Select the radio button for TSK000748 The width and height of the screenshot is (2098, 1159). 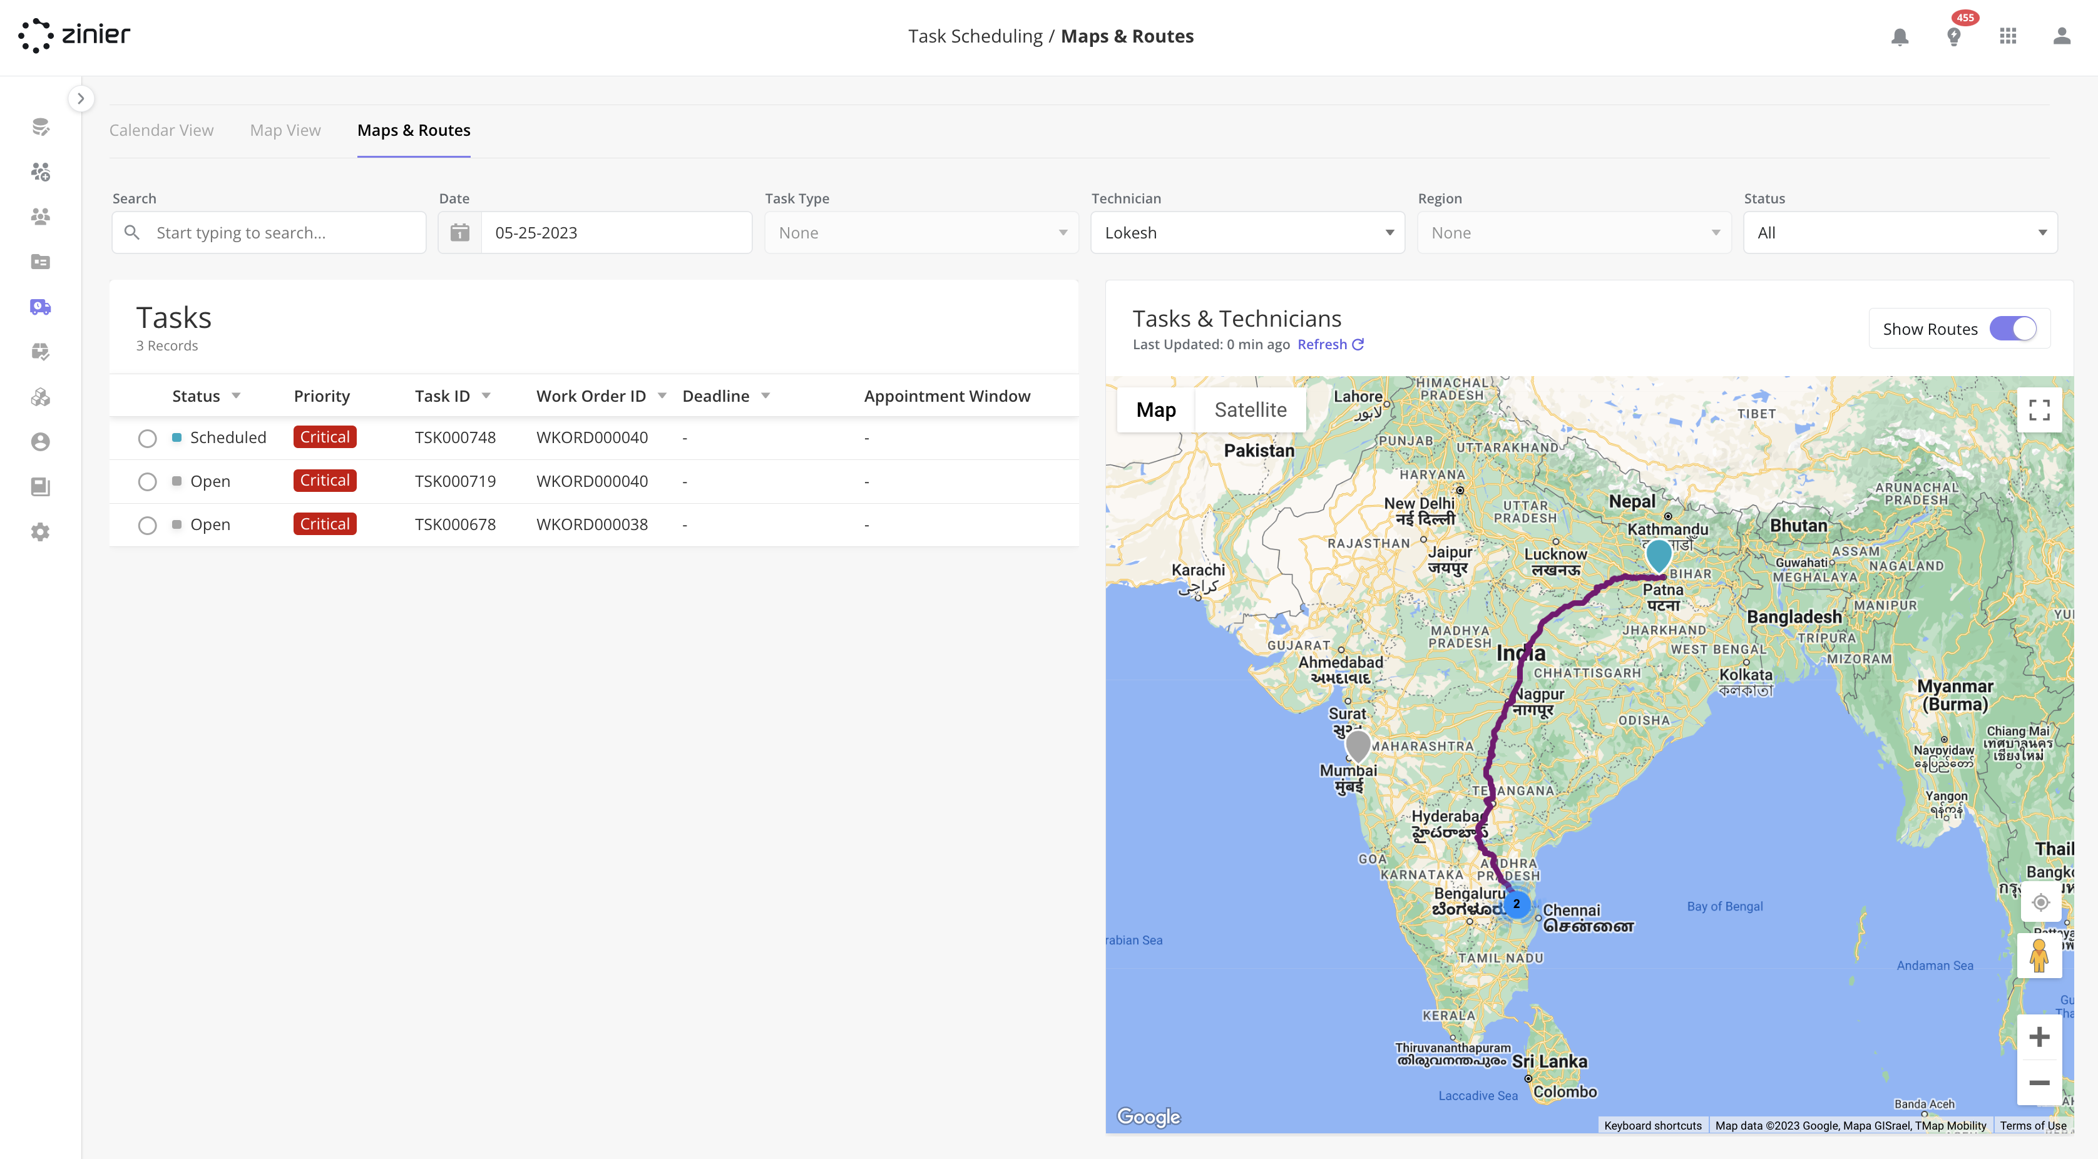[148, 438]
